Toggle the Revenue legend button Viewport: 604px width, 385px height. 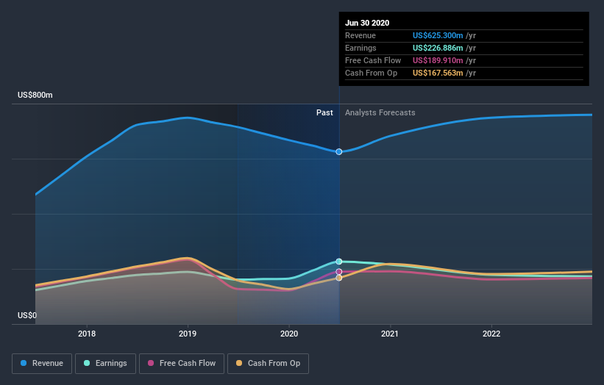pyautogui.click(x=42, y=364)
